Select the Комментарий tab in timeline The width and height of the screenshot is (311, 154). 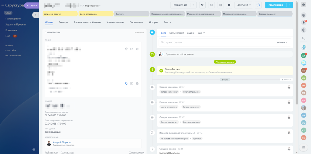pos(176,33)
